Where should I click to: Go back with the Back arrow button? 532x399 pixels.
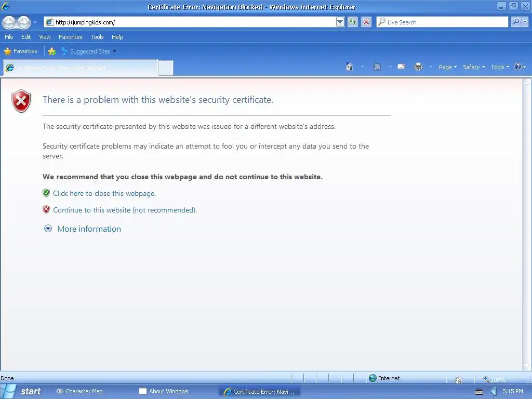click(9, 22)
